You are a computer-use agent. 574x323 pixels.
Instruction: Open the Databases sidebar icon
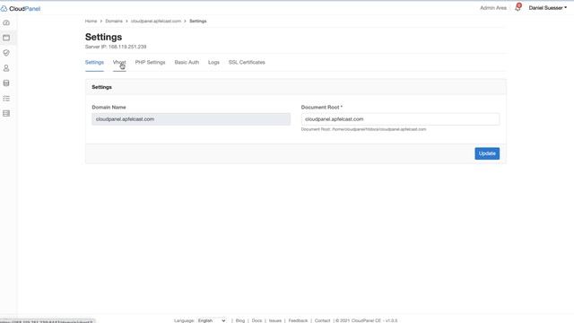tap(6, 83)
